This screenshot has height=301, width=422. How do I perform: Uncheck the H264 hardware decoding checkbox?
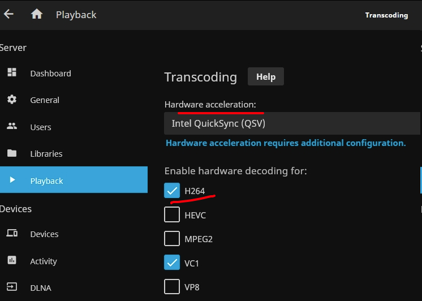[172, 191]
